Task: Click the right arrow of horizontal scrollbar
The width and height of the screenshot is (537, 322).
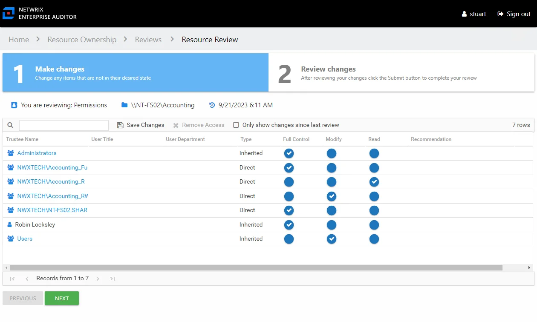Action: (x=529, y=268)
